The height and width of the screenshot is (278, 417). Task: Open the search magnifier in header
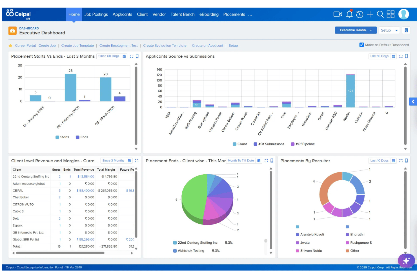pos(380,14)
